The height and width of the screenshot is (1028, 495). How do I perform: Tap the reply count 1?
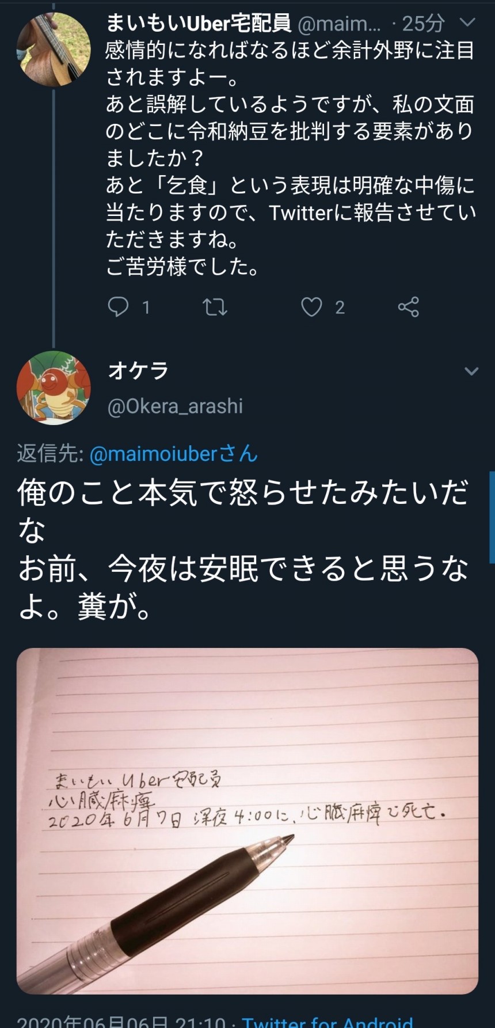146,308
